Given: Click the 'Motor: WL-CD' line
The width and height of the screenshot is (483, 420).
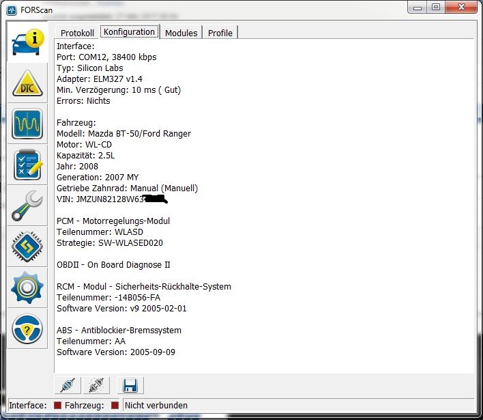Looking at the screenshot, I should tap(85, 144).
